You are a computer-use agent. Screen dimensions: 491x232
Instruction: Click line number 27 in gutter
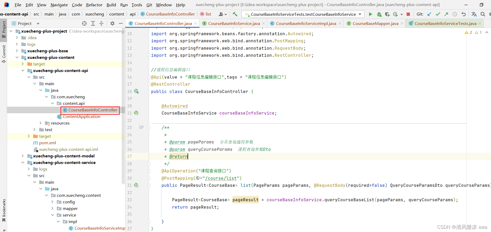130,156
